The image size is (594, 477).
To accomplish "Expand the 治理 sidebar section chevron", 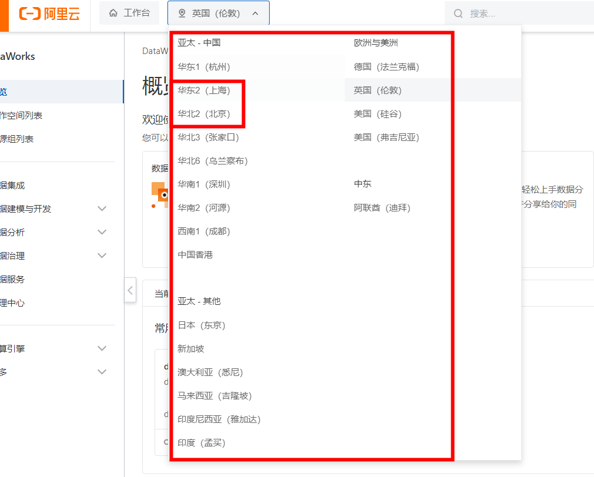I will pos(102,256).
